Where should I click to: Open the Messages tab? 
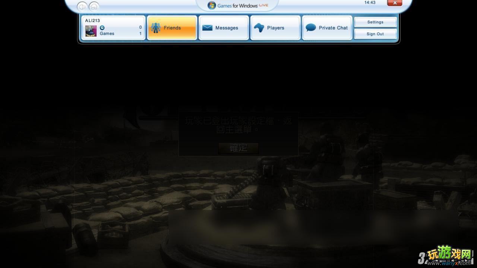224,28
